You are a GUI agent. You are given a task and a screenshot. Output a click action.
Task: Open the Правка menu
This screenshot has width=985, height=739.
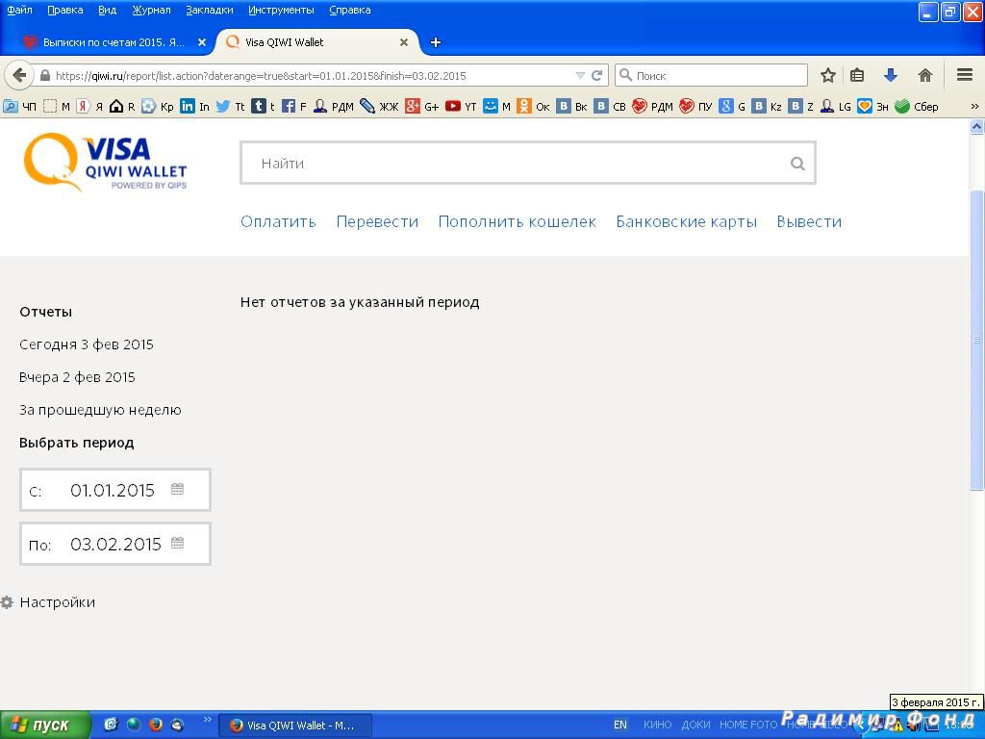point(64,10)
